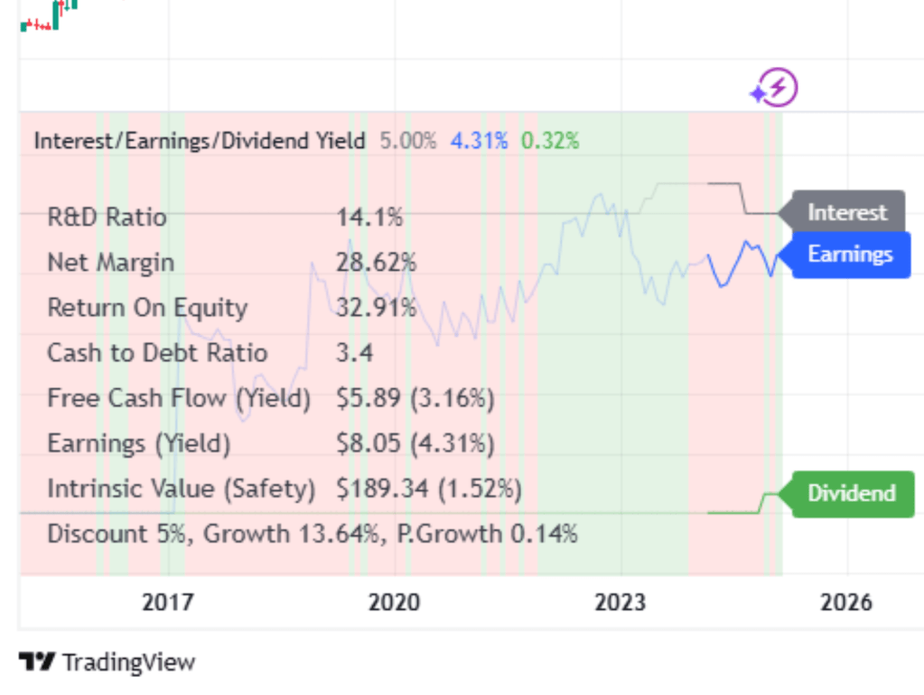This screenshot has height=695, width=924.
Task: Click the blue 4.31% value in legend
Action: coord(479,140)
